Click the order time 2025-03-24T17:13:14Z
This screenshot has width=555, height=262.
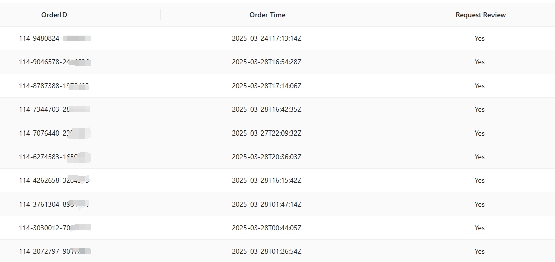[x=267, y=38]
